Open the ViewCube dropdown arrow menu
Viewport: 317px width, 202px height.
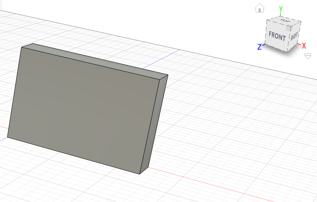click(308, 56)
